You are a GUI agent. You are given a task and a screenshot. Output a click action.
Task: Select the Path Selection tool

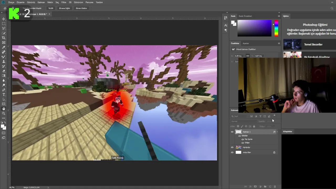tap(4, 99)
